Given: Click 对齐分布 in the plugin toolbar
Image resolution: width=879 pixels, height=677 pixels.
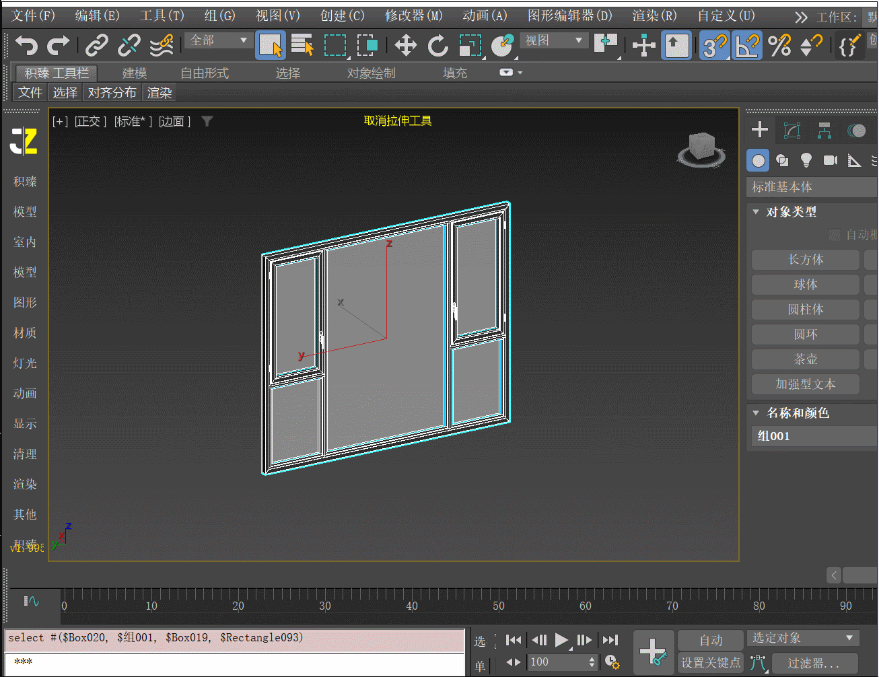Looking at the screenshot, I should (x=112, y=93).
